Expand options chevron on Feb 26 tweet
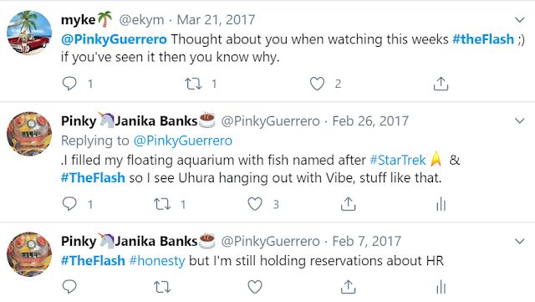 tap(519, 120)
